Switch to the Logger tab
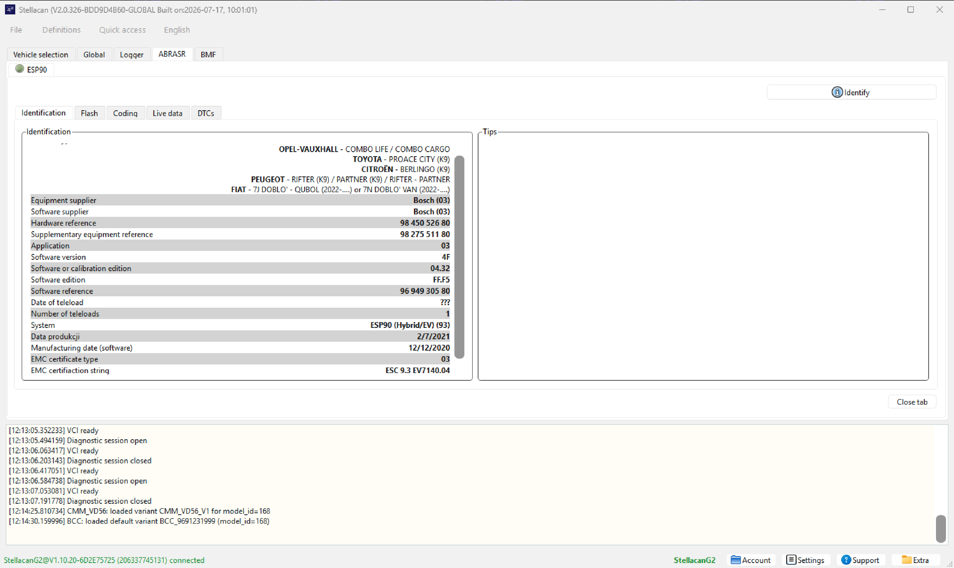This screenshot has width=954, height=568. pyautogui.click(x=131, y=54)
